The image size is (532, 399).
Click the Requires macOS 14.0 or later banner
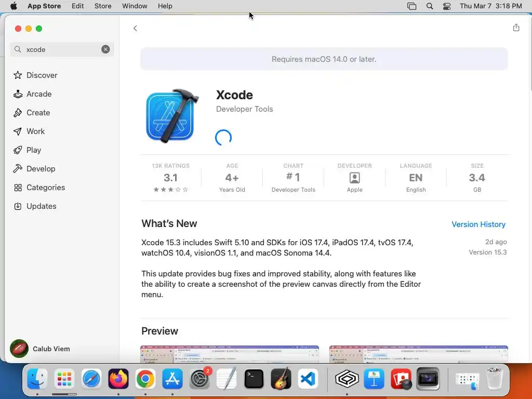[324, 59]
